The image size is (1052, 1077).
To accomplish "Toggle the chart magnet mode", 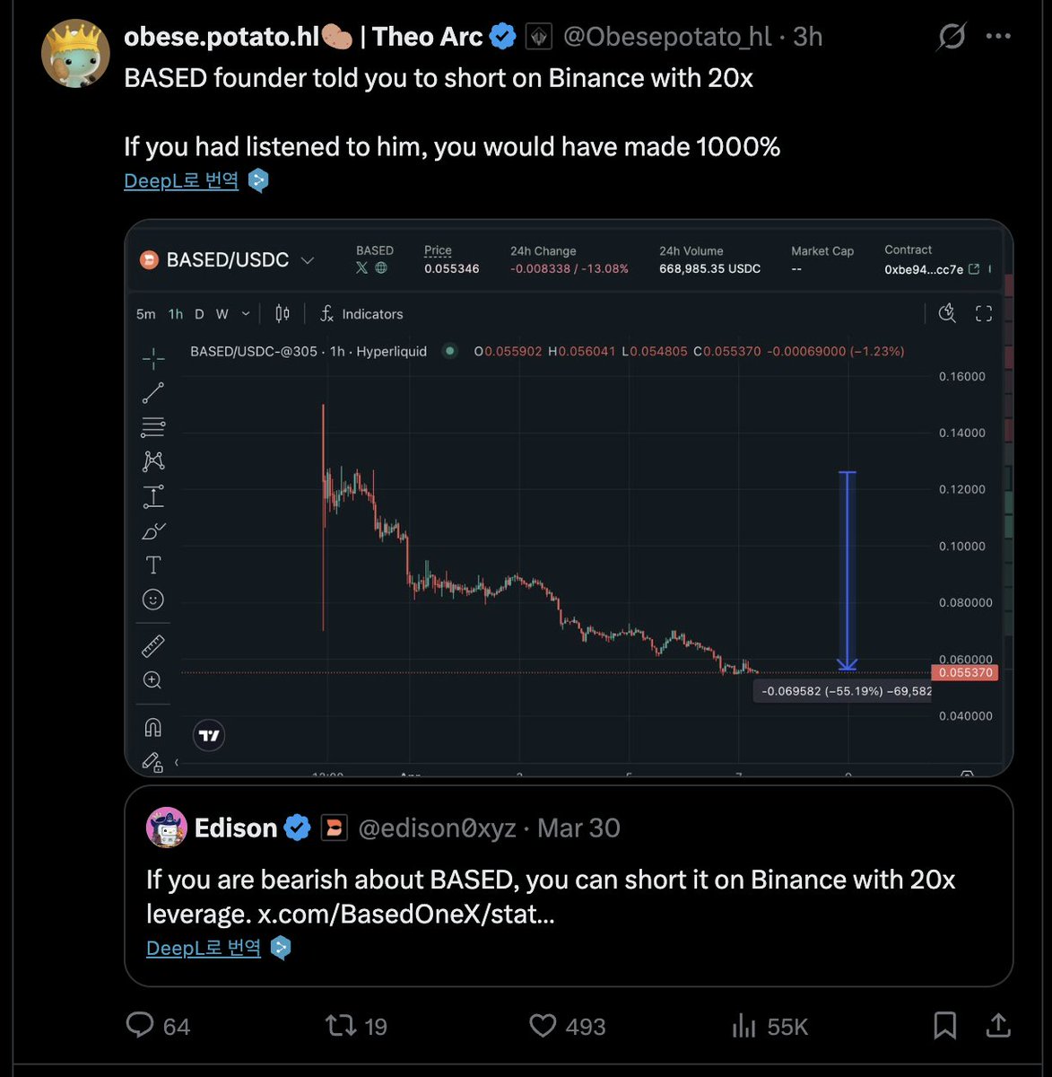I will pyautogui.click(x=153, y=727).
